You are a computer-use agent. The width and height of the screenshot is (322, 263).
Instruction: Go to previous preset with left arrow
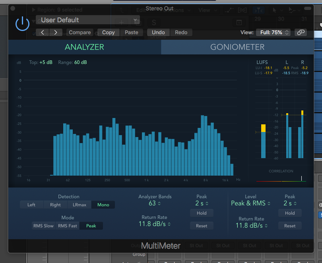click(x=43, y=33)
